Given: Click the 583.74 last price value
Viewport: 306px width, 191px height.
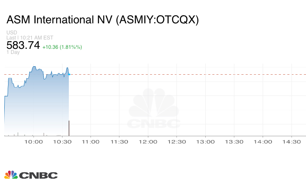Looking at the screenshot, I should 23,45.
